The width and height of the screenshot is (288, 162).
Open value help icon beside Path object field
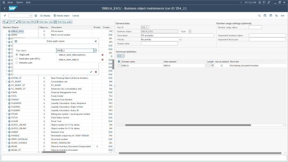[x=95, y=50]
